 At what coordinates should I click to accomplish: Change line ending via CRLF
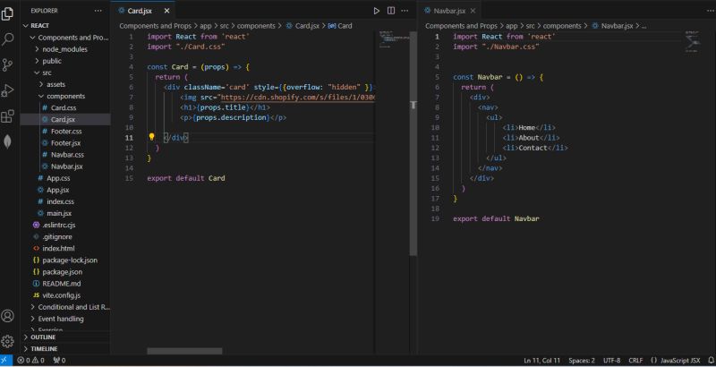coord(635,360)
